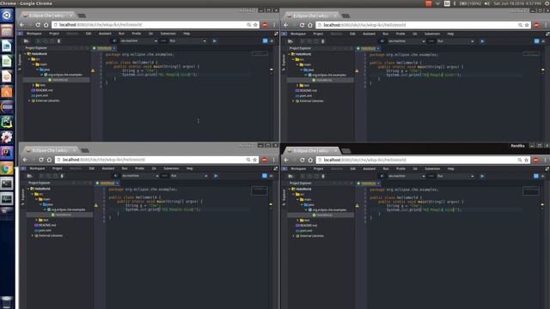Image resolution: width=550 pixels, height=309 pixels.
Task: Open the Git menu in top-left window
Action: pyautogui.click(x=150, y=33)
